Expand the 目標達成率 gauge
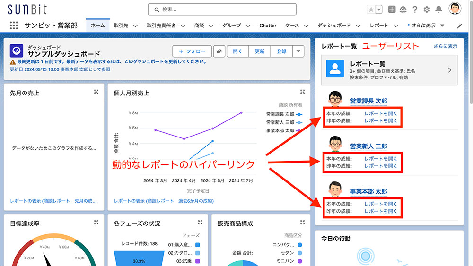Image resolution: width=473 pixels, height=266 pixels. (96, 223)
